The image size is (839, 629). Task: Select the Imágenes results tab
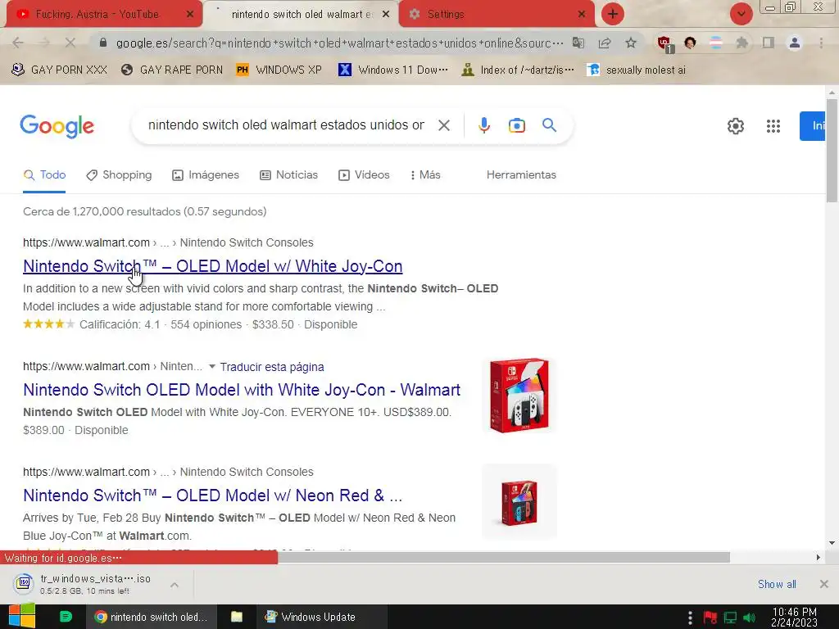206,175
